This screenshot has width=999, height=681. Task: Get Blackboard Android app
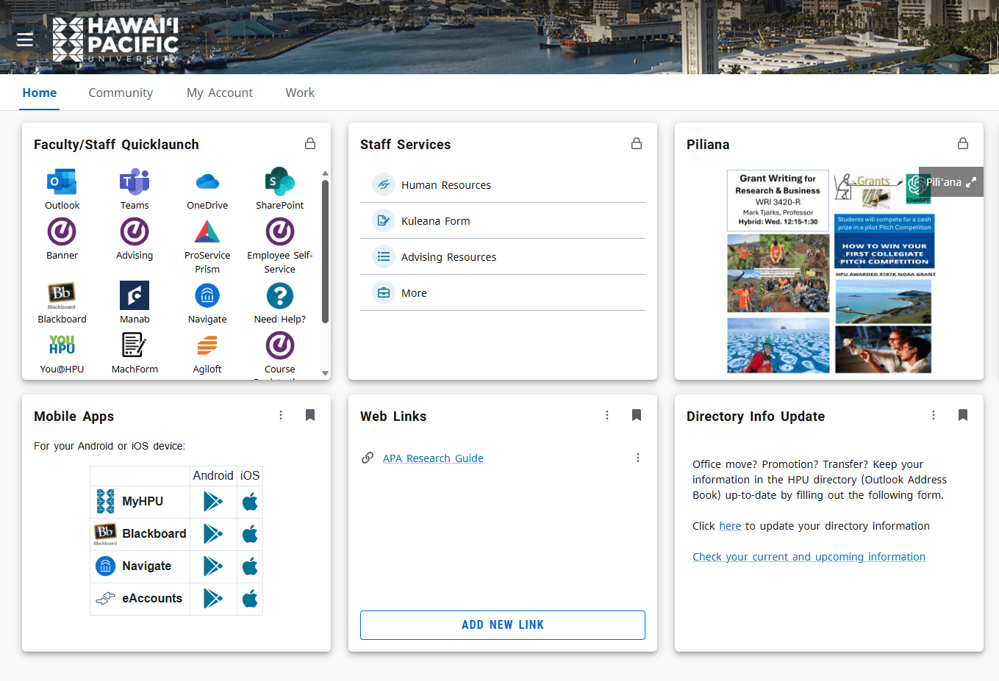pyautogui.click(x=212, y=534)
